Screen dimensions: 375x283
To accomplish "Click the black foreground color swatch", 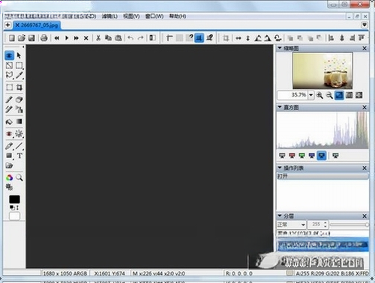I will [x=14, y=199].
